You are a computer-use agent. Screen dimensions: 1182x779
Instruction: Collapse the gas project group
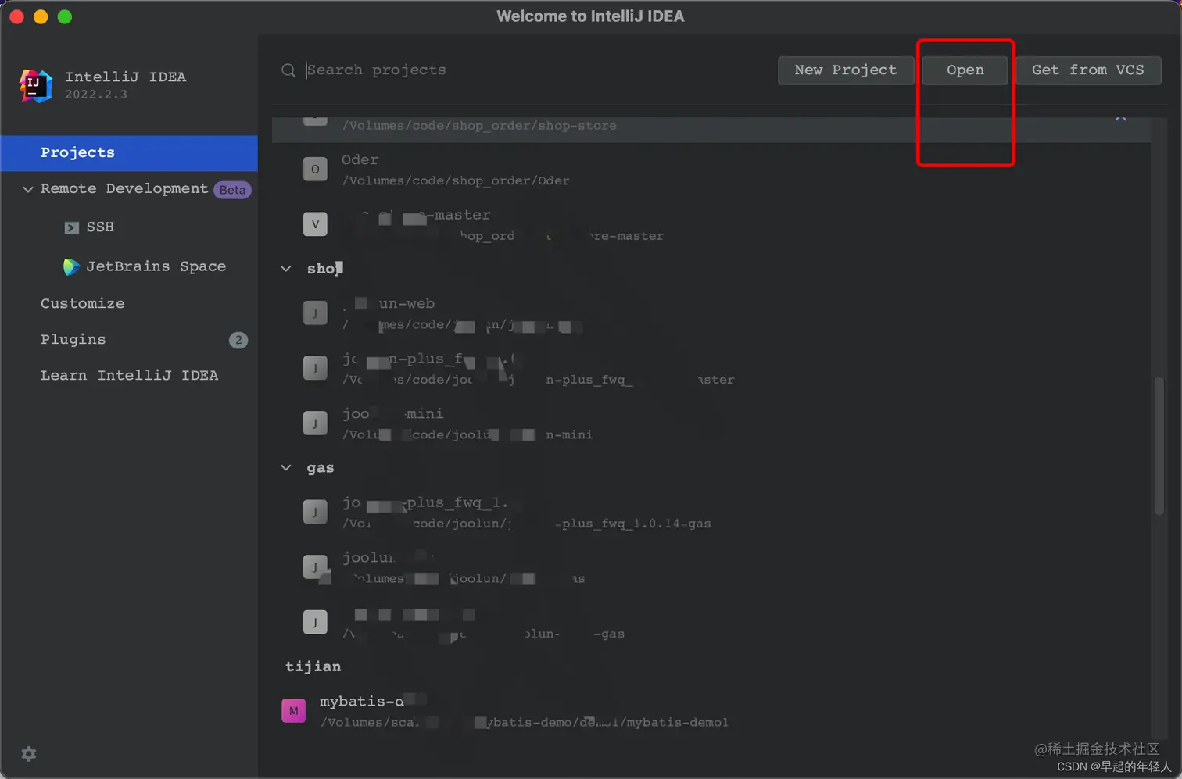pos(286,468)
